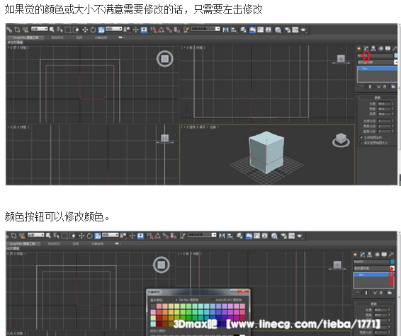The height and width of the screenshot is (336, 401).
Task: Open Render Setup in upper screenshot
Action: coord(288,30)
